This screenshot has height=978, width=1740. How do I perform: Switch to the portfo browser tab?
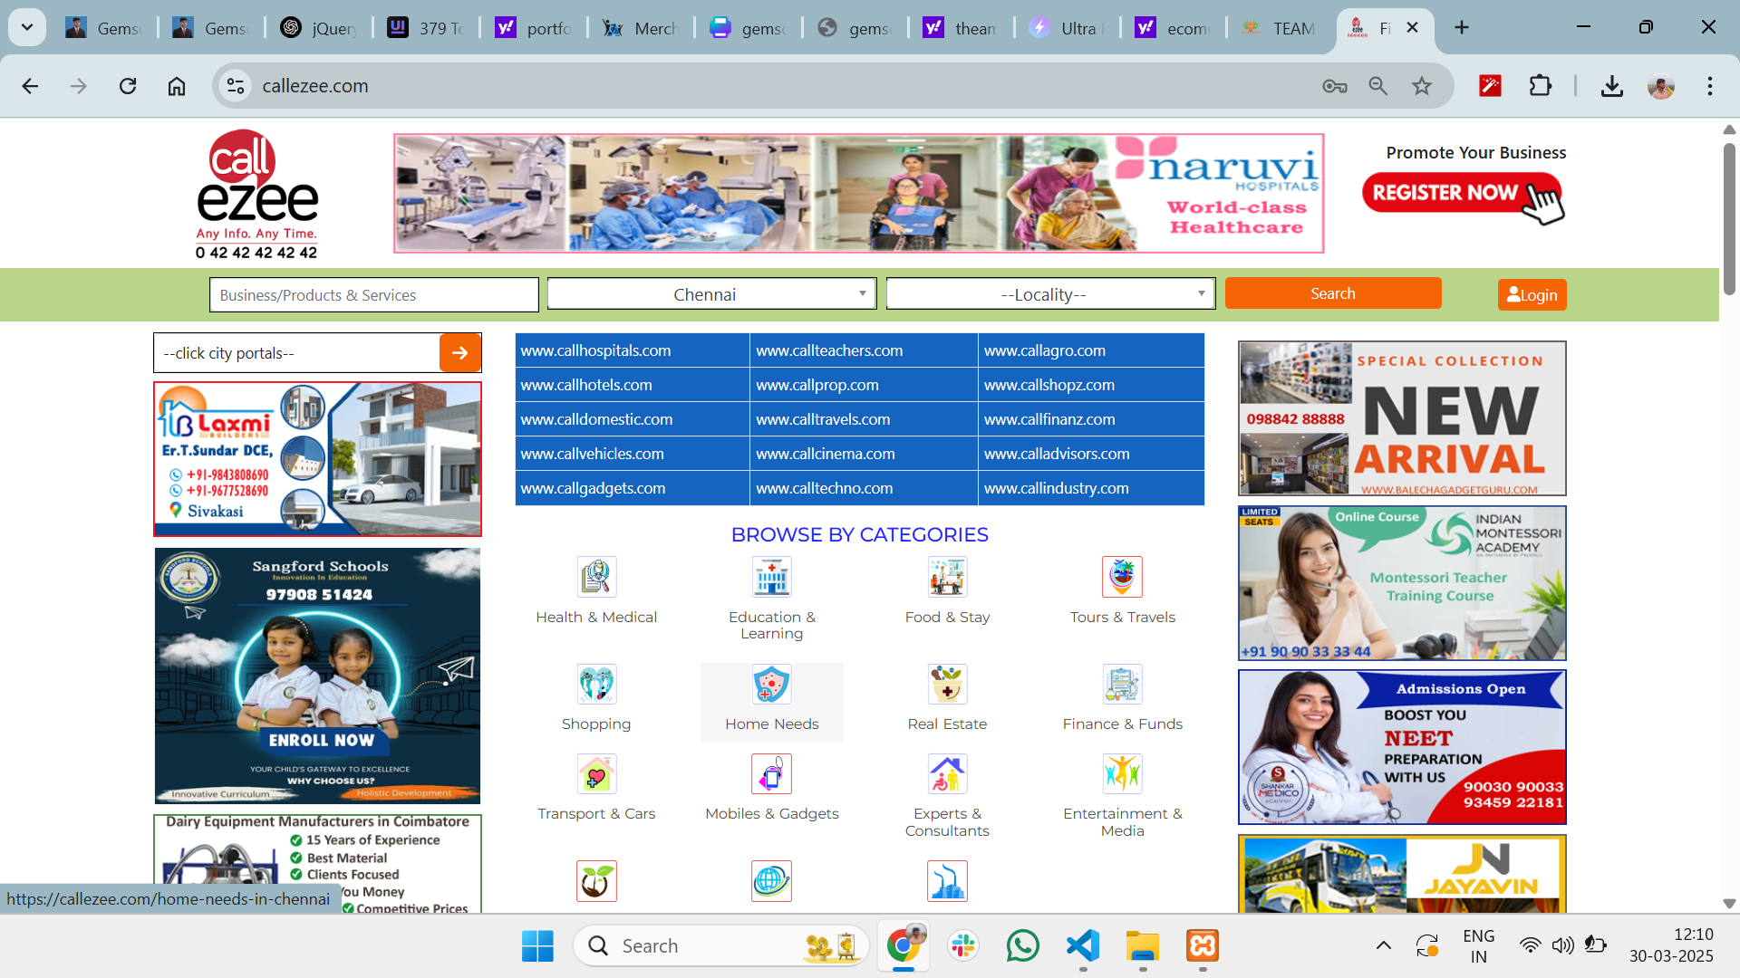[x=535, y=28]
